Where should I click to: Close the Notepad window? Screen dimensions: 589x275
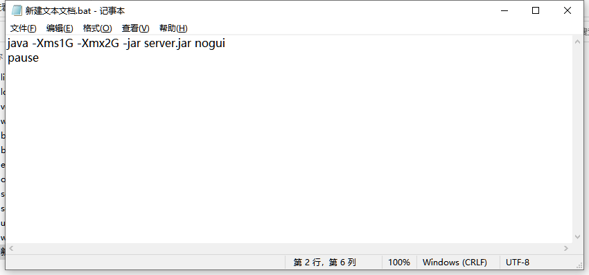click(x=568, y=10)
